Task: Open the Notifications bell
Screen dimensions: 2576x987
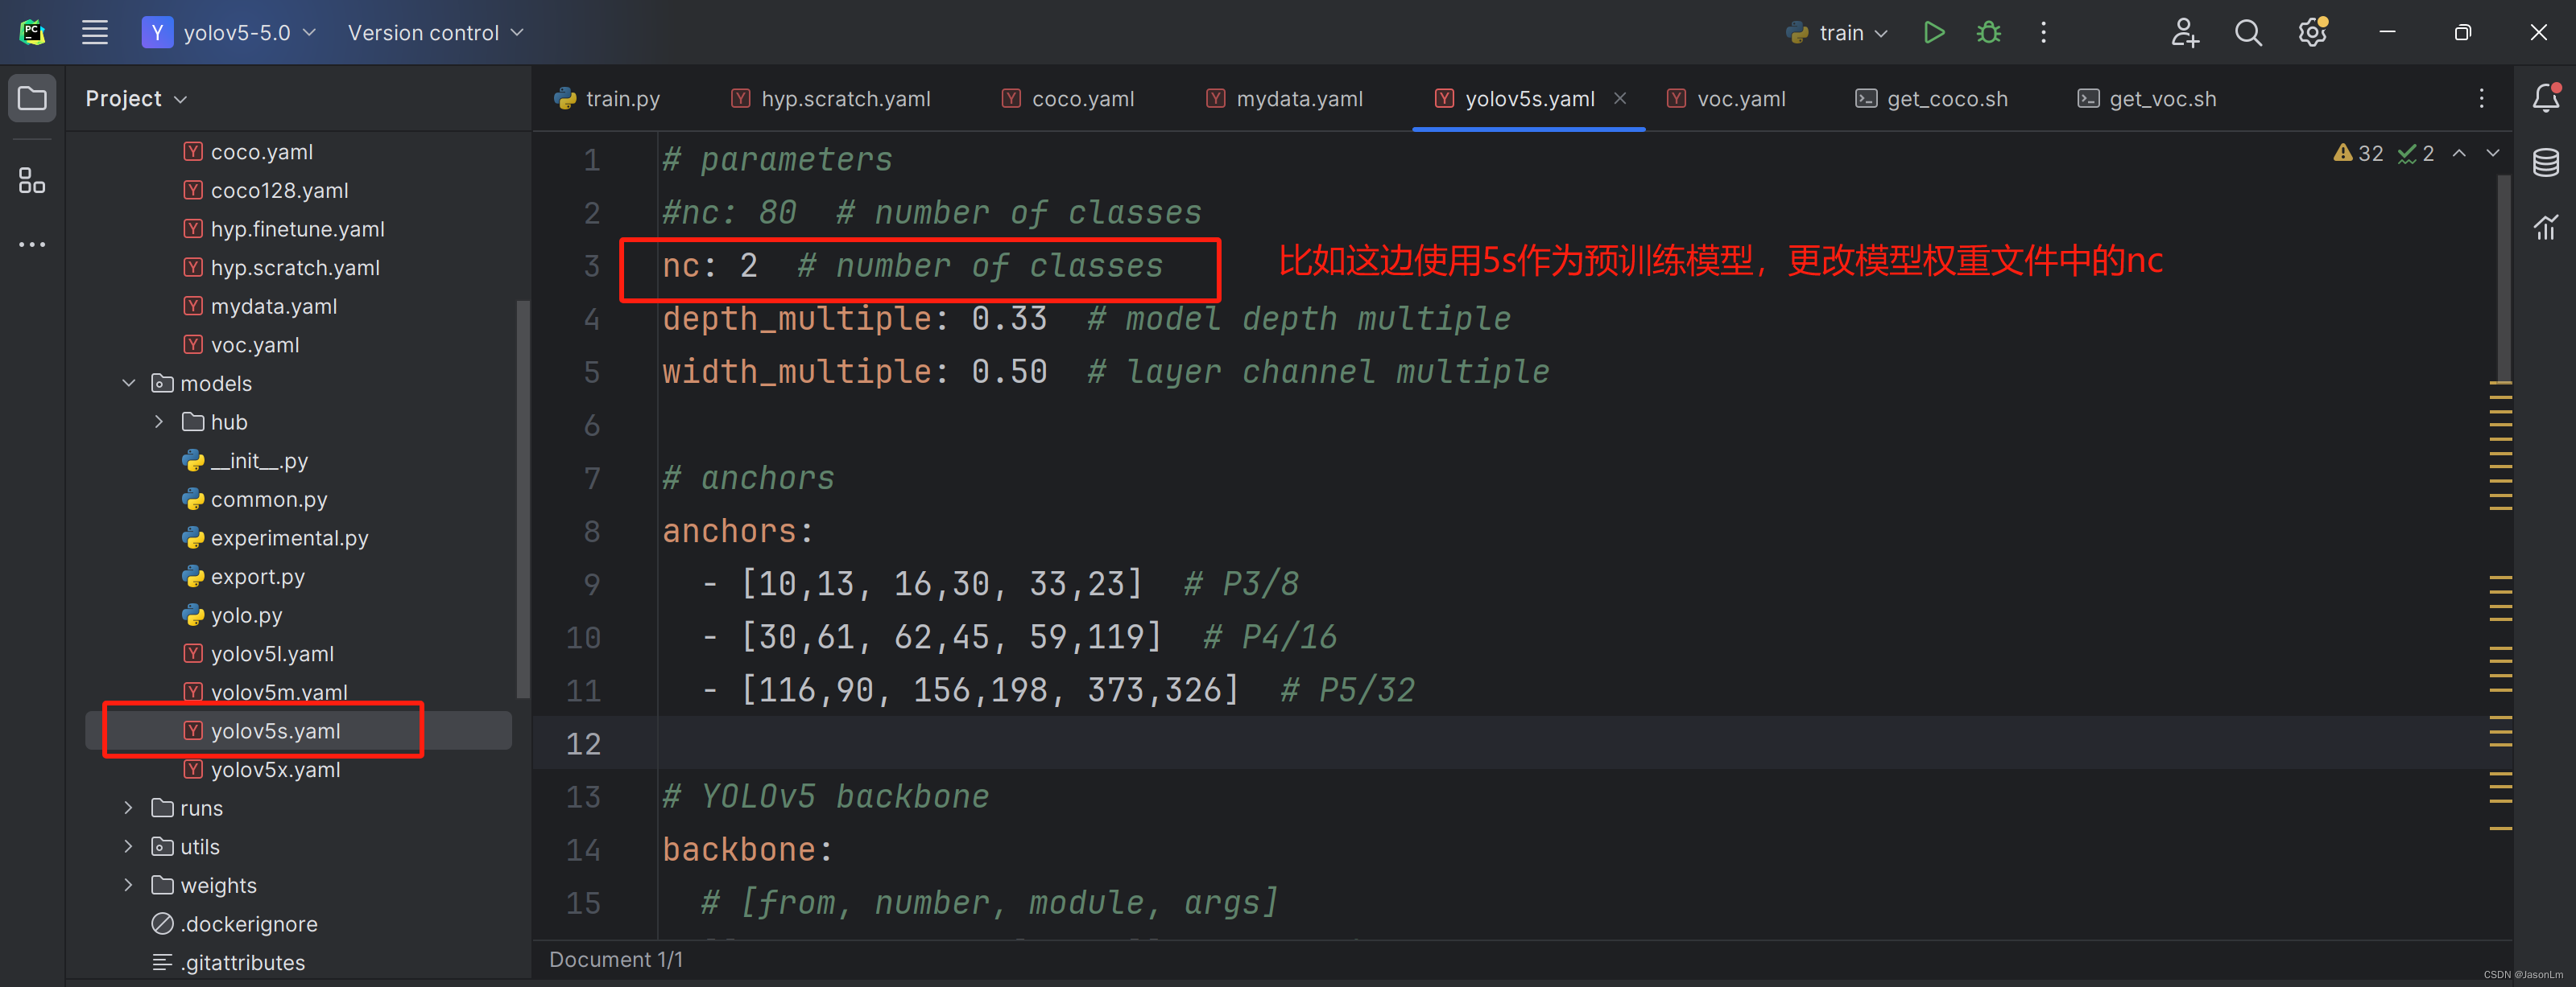Action: [2545, 97]
